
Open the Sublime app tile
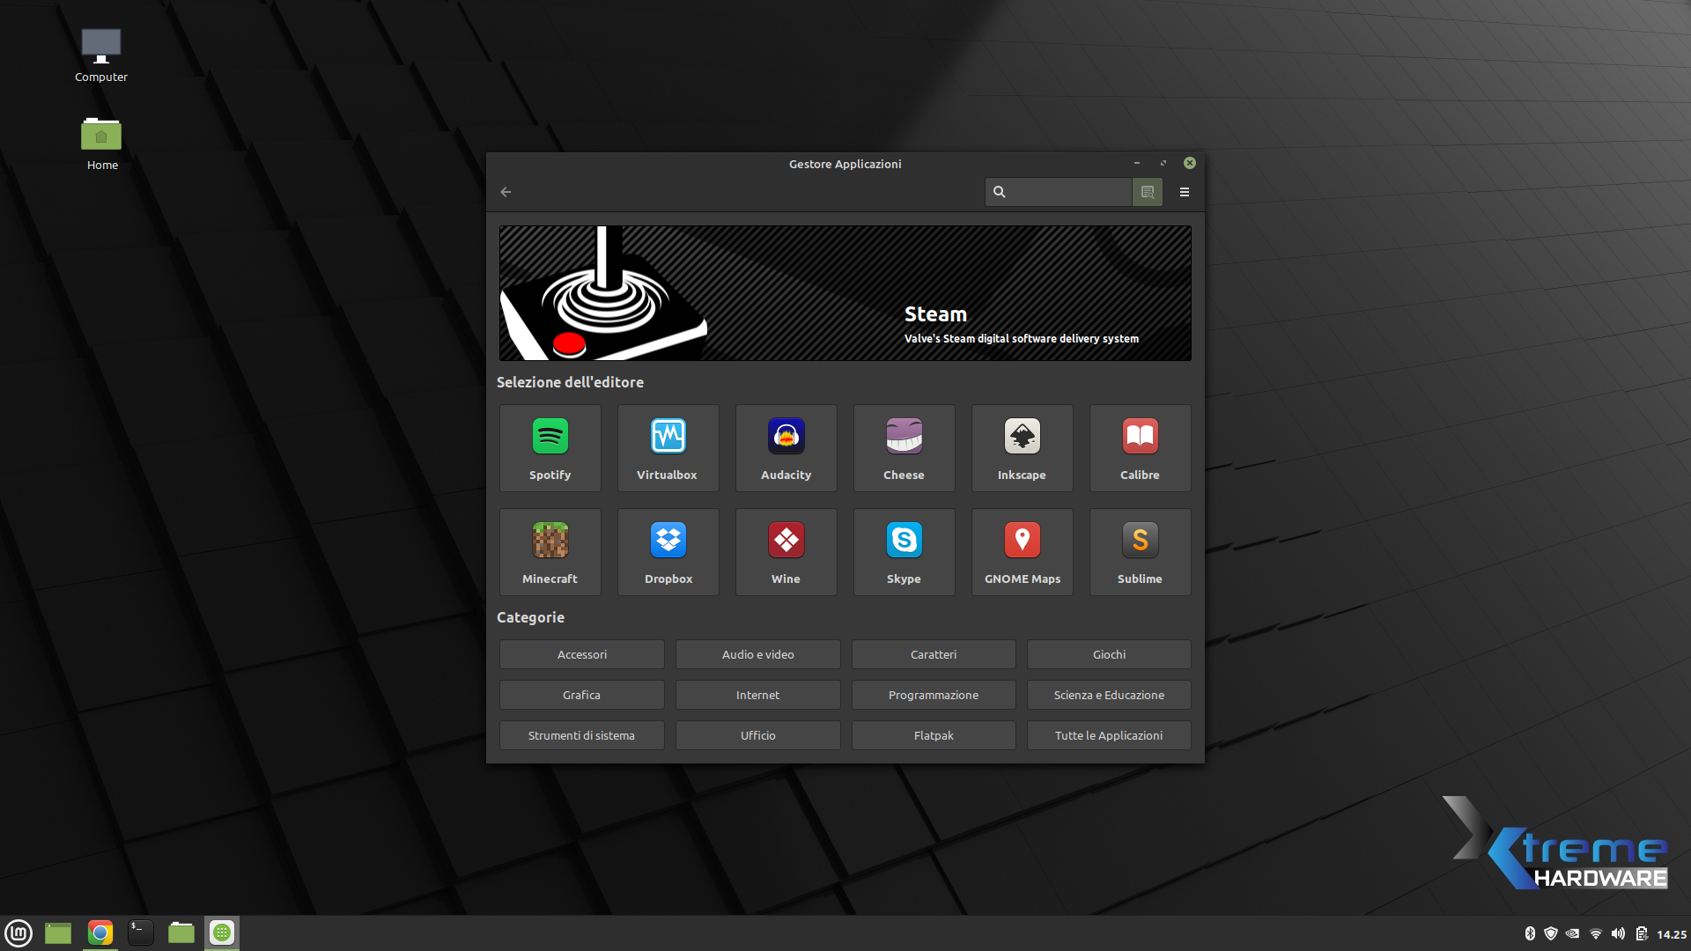click(1140, 552)
